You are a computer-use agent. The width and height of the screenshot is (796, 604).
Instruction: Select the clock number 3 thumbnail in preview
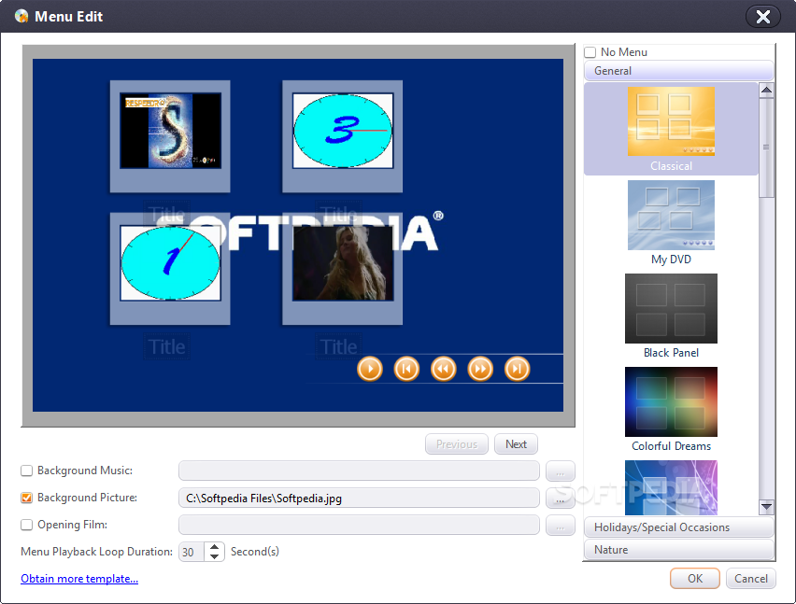pos(343,131)
